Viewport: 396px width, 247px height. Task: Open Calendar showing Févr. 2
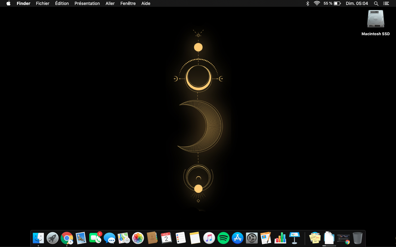coord(166,238)
